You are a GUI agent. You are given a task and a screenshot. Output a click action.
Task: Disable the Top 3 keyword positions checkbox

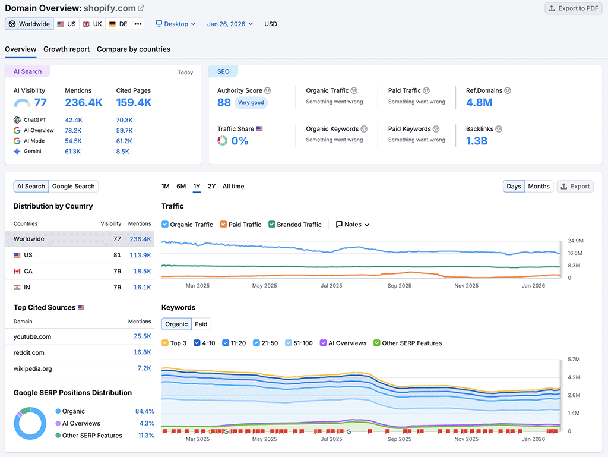164,343
